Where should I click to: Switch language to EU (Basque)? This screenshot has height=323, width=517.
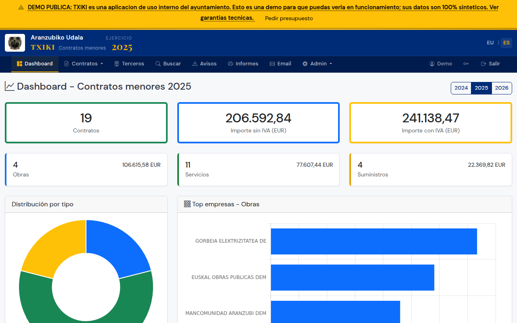tap(490, 43)
